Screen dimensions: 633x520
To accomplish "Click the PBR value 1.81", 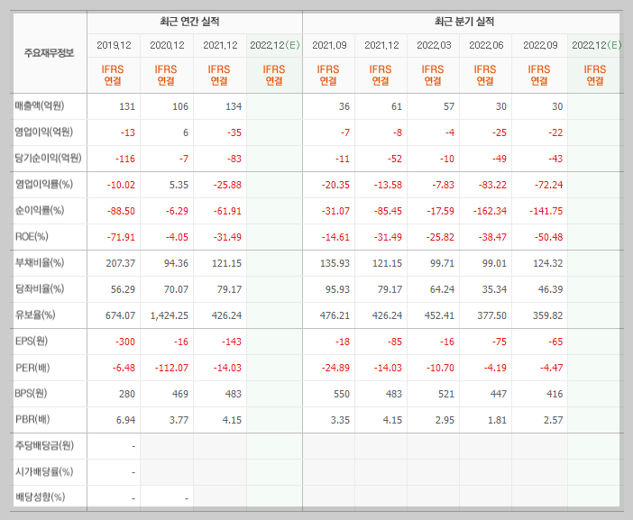I will pyautogui.click(x=497, y=420).
